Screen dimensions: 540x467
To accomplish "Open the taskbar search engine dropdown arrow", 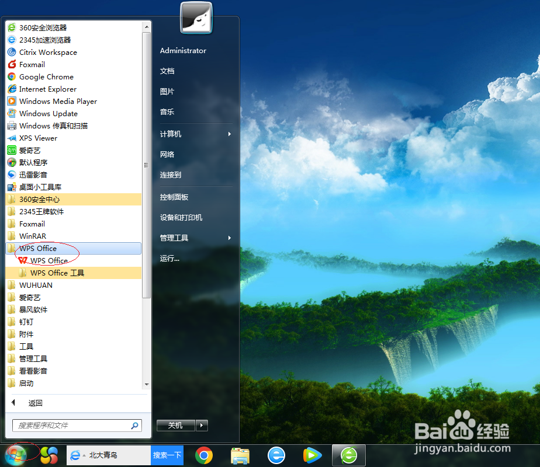I will point(84,456).
